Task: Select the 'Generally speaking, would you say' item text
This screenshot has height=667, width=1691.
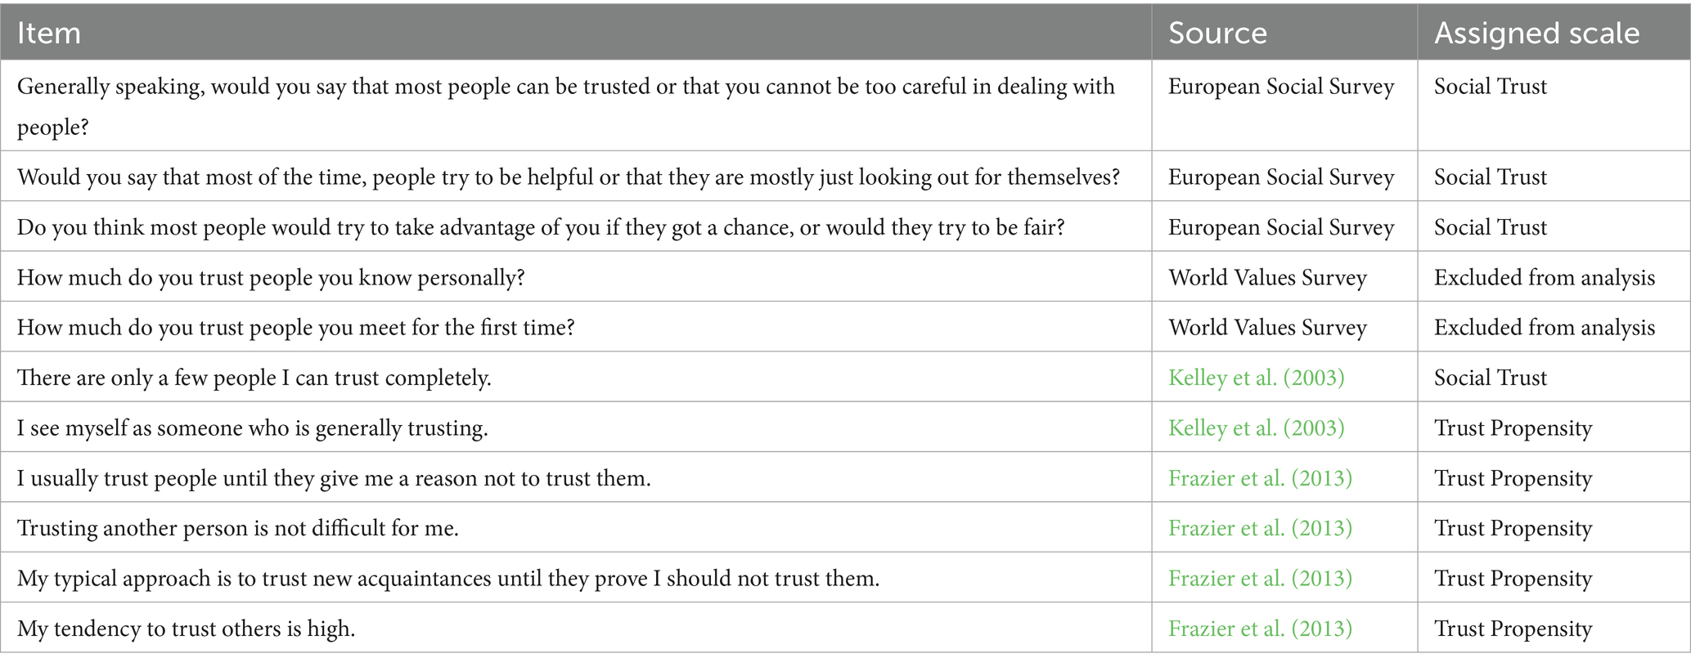Action: click(564, 87)
